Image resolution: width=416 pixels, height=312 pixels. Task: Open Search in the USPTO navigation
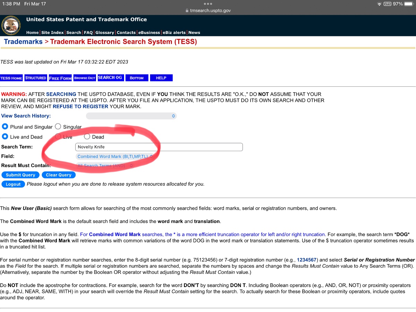(74, 33)
